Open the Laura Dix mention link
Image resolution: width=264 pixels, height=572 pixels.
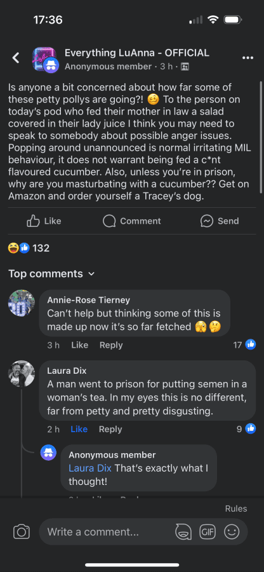(x=90, y=468)
